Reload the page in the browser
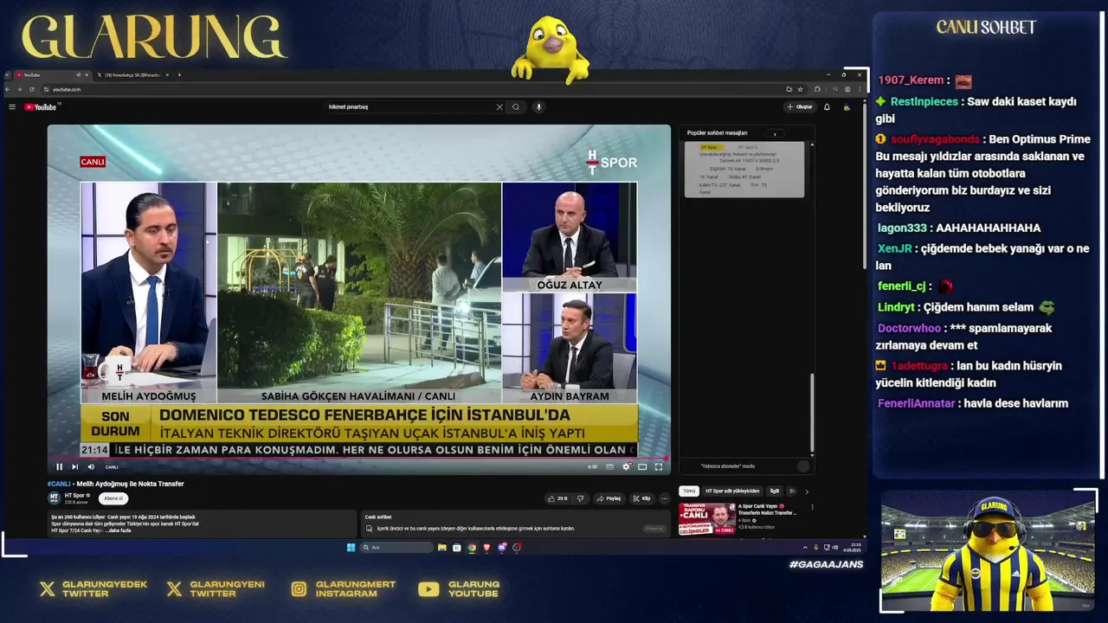This screenshot has width=1108, height=623. pyautogui.click(x=33, y=89)
